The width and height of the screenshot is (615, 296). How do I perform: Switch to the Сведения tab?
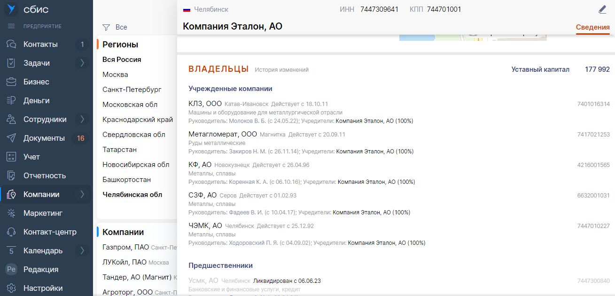coord(593,27)
